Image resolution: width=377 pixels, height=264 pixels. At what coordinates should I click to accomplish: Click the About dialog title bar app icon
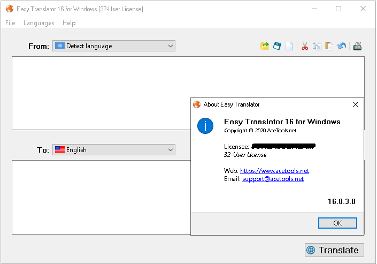(197, 104)
